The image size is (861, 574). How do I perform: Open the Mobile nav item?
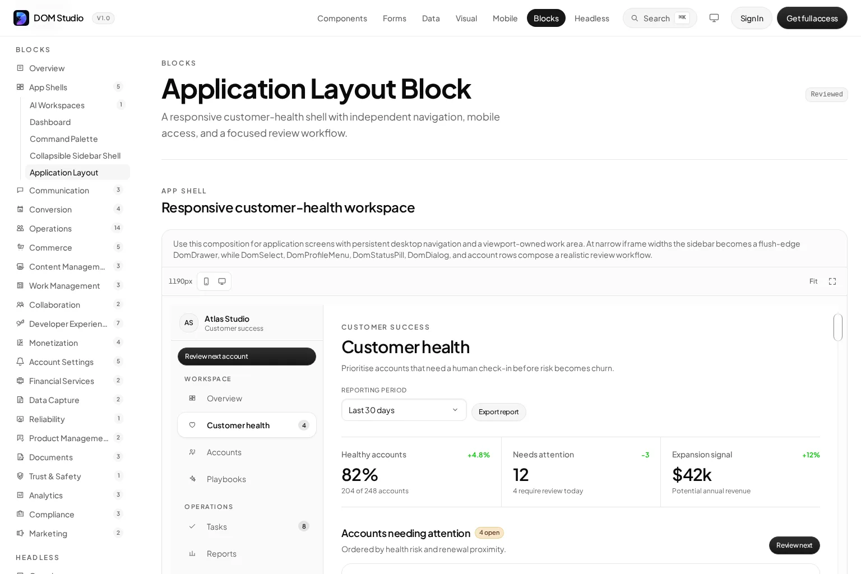pos(505,18)
